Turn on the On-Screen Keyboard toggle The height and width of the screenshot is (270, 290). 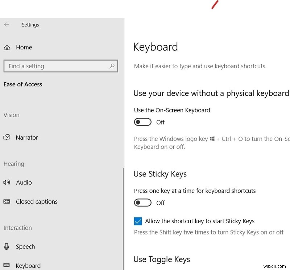(x=142, y=122)
